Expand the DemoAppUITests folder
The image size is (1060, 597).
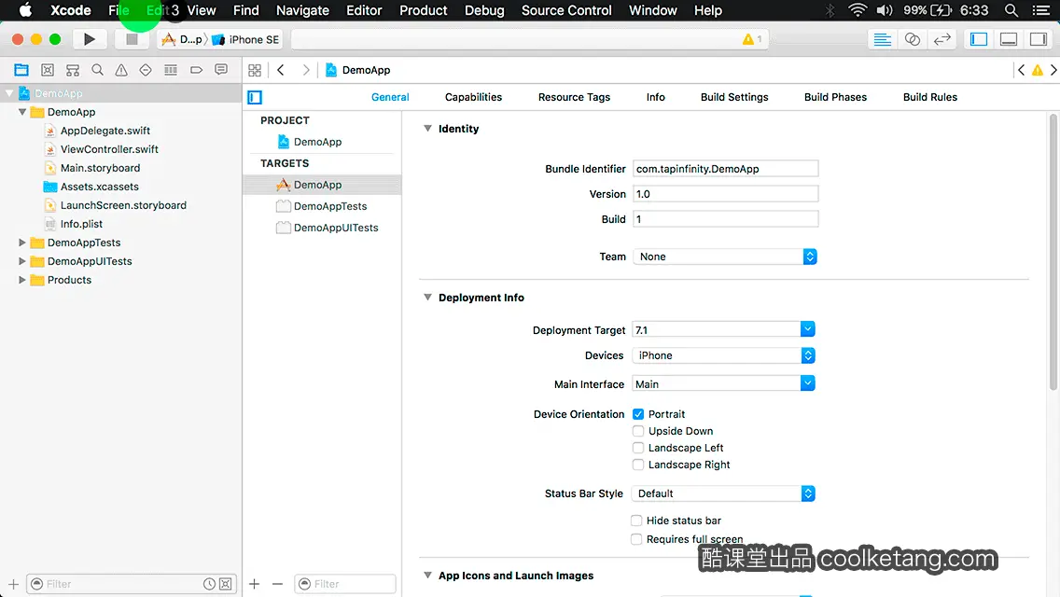22,261
